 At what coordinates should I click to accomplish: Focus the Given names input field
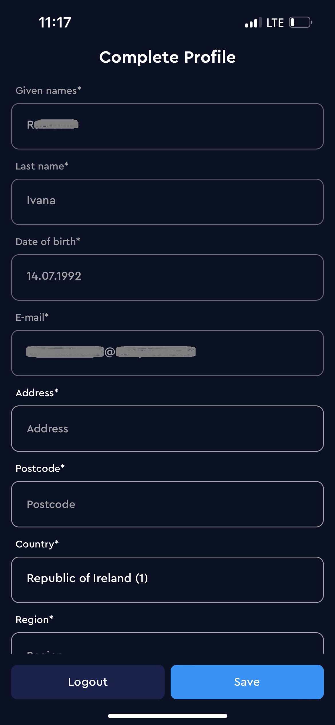167,126
